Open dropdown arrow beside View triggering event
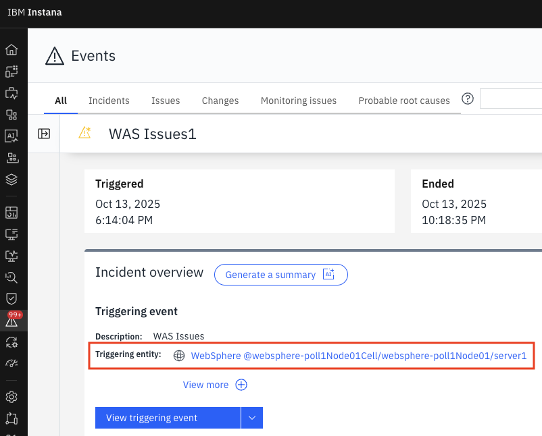The image size is (542, 436). click(252, 418)
